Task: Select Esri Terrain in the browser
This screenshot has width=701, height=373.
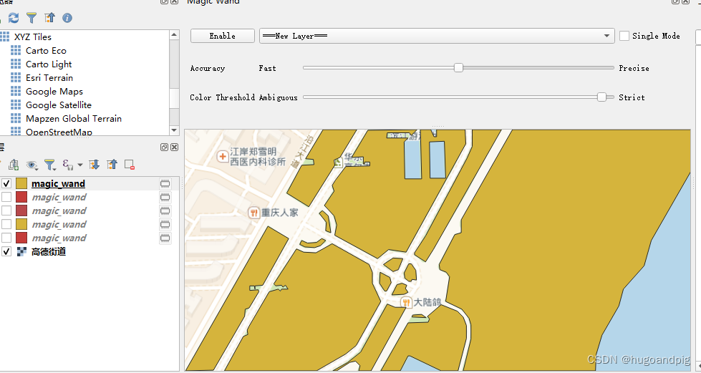Action: 49,78
